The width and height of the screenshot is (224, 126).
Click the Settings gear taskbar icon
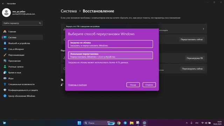point(145,123)
